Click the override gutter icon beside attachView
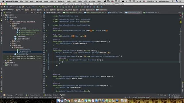The width and height of the screenshot is (184, 103). coord(46,31)
